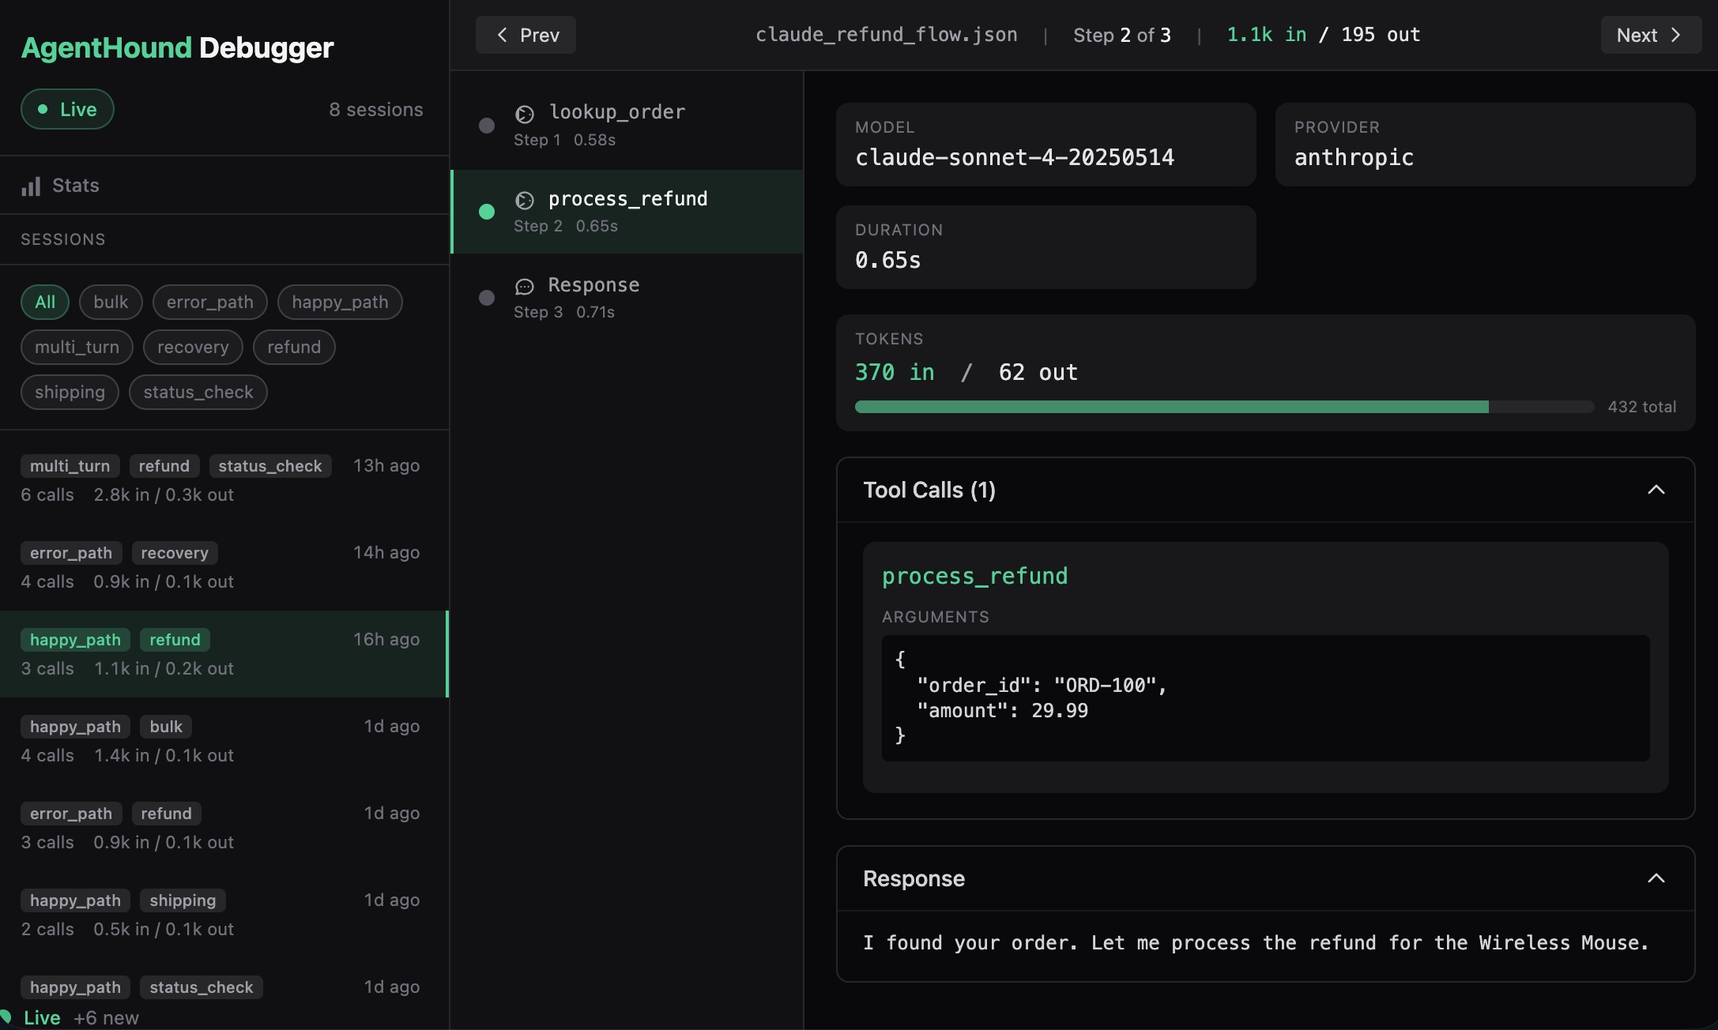
Task: Enable the status_check filter chip
Action: click(x=198, y=392)
